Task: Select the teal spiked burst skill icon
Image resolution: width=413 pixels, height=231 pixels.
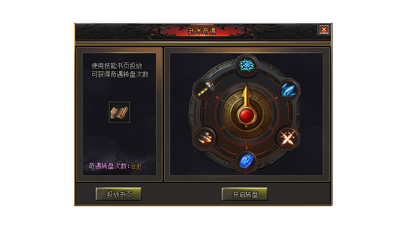Action: click(x=247, y=65)
